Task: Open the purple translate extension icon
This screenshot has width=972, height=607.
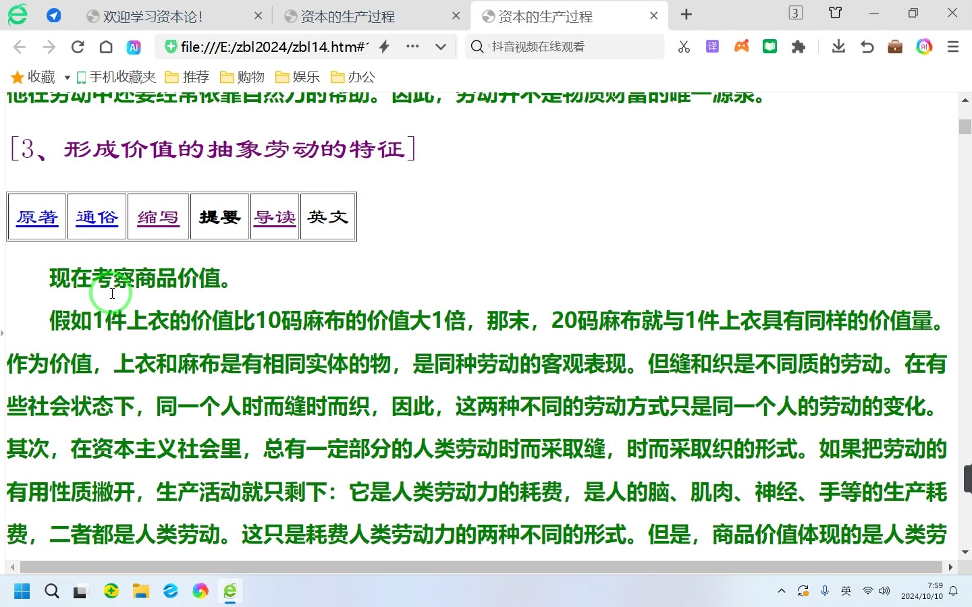Action: click(713, 47)
